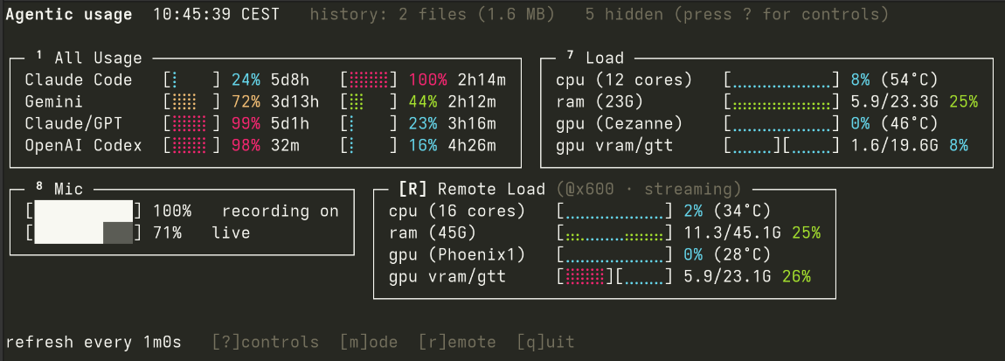The image size is (1005, 361).
Task: Click the Mic 71% live level bar
Action: point(83,233)
